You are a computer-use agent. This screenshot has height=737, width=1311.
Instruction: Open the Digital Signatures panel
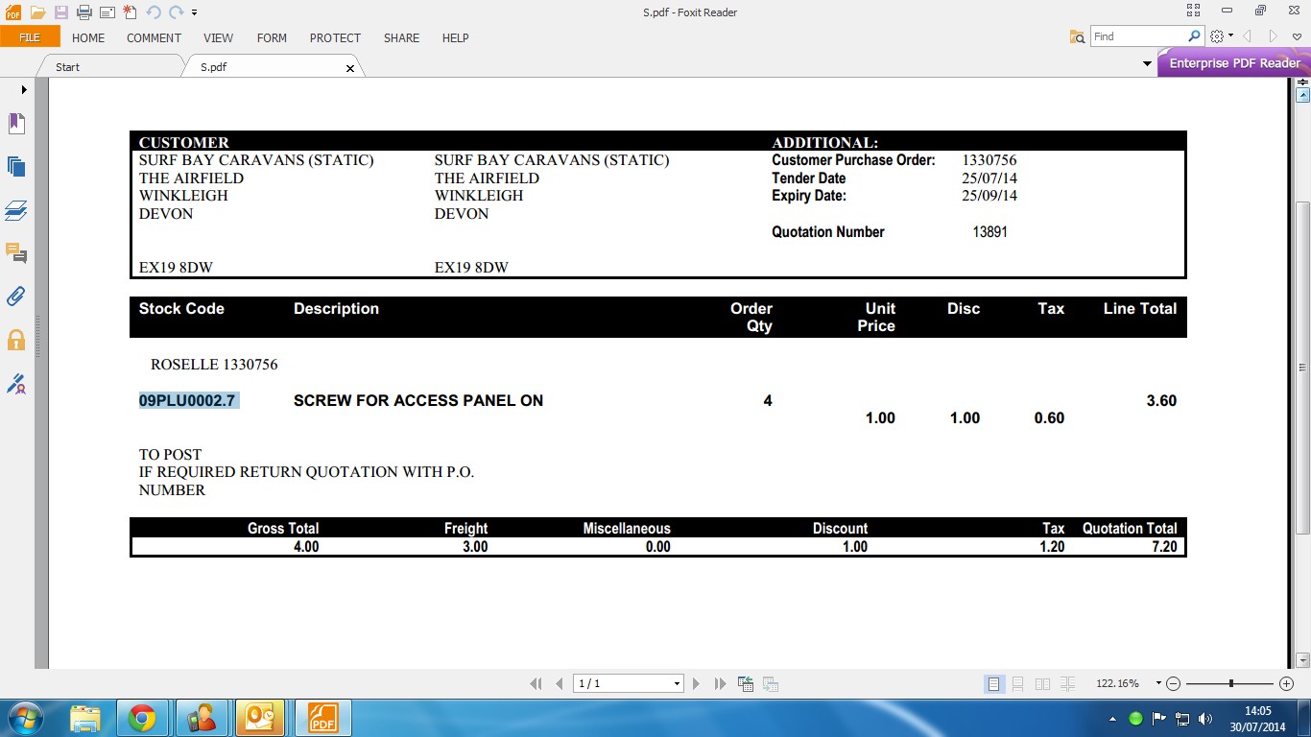[x=16, y=384]
